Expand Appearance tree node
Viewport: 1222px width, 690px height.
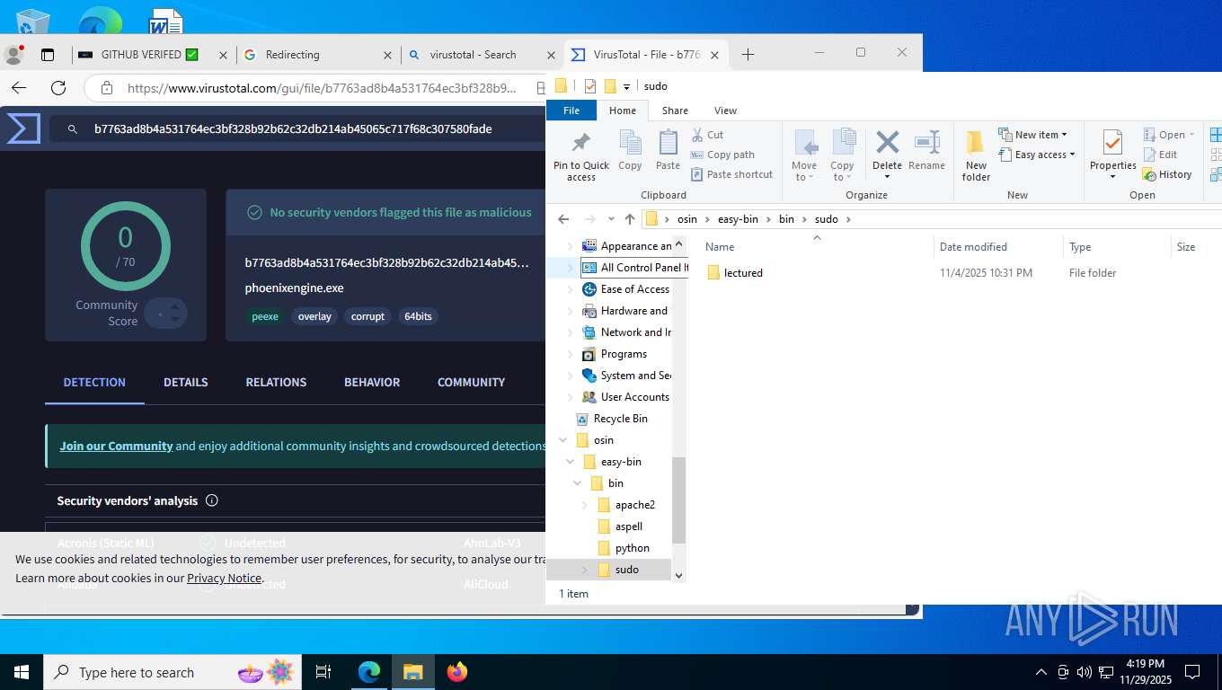(x=570, y=246)
